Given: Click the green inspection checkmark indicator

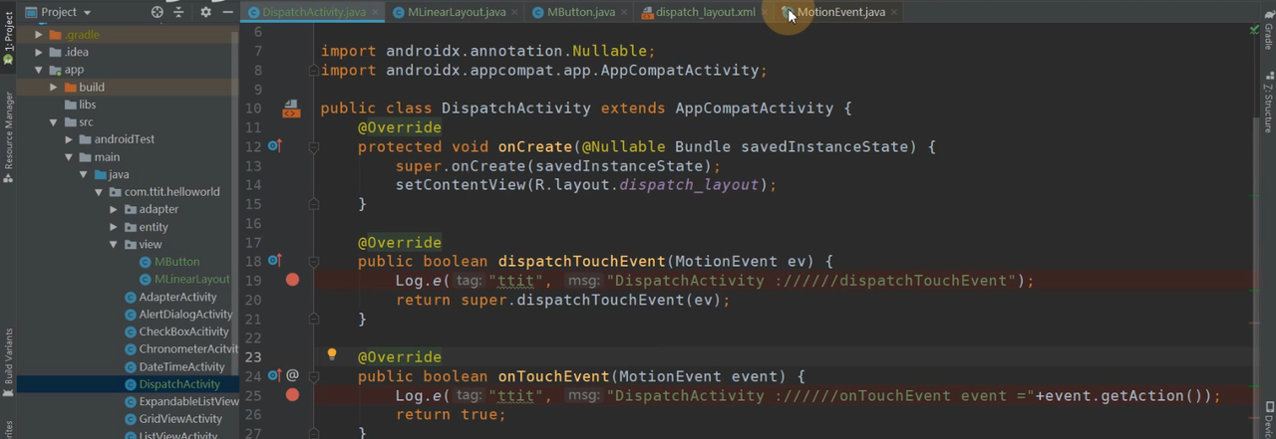Looking at the screenshot, I should 1254,31.
